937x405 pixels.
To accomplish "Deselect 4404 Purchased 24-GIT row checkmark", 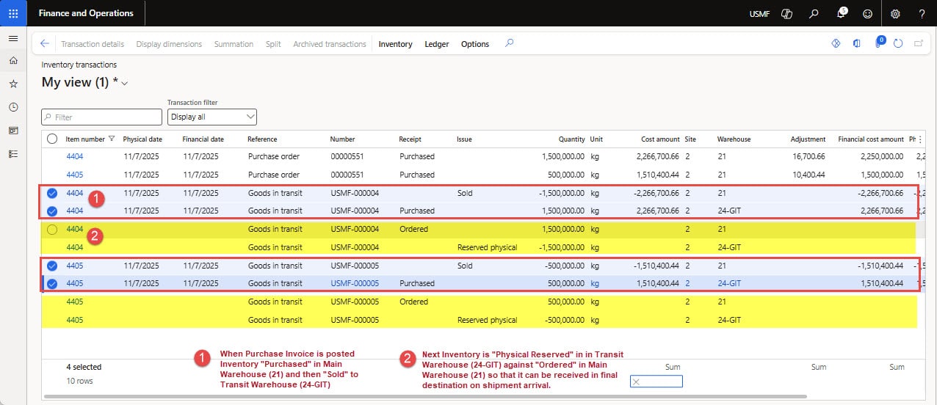I will (x=52, y=211).
